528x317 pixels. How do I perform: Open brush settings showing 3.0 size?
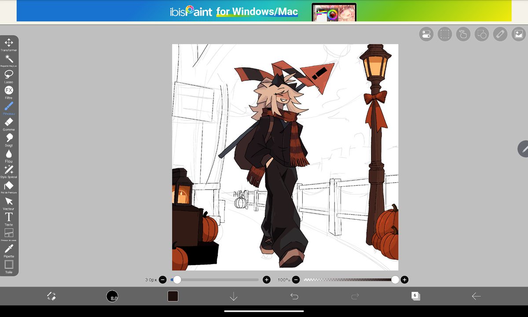(x=112, y=296)
